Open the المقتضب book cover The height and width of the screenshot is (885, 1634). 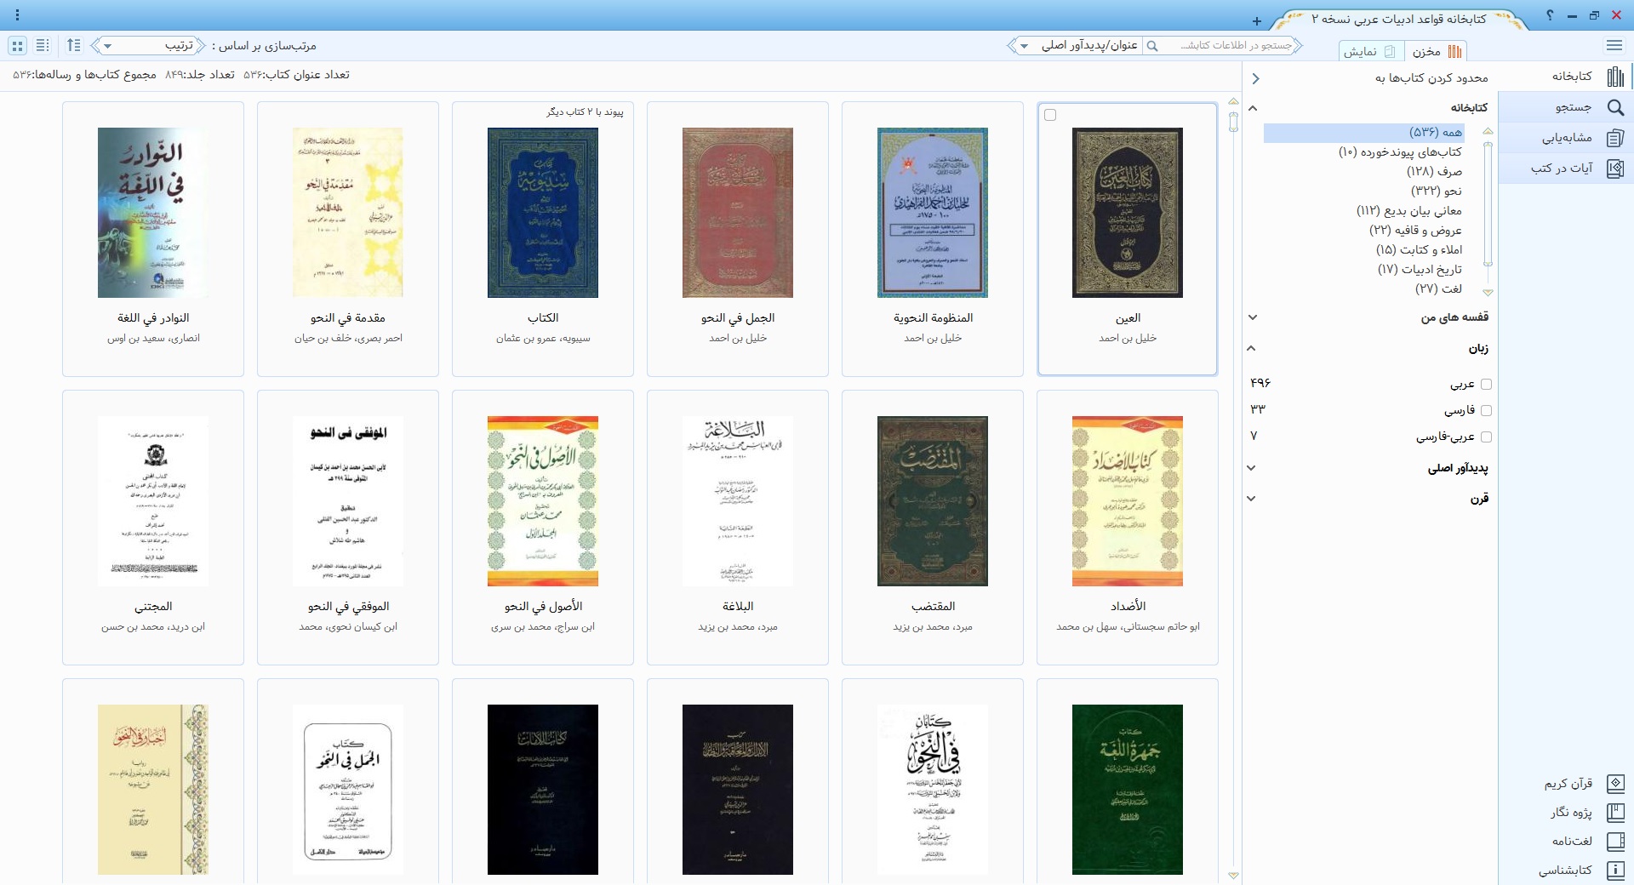pyautogui.click(x=933, y=501)
